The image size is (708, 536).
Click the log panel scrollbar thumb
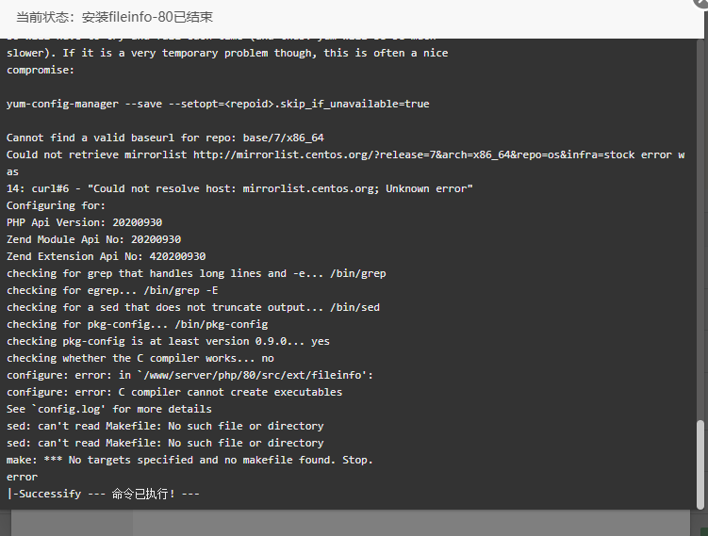point(700,463)
